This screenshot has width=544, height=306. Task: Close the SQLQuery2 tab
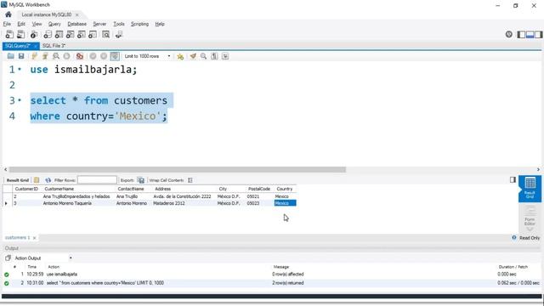[x=36, y=46]
